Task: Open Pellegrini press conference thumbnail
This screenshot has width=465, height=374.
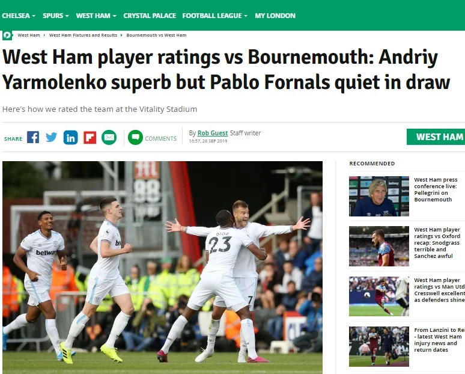Action: (378, 196)
